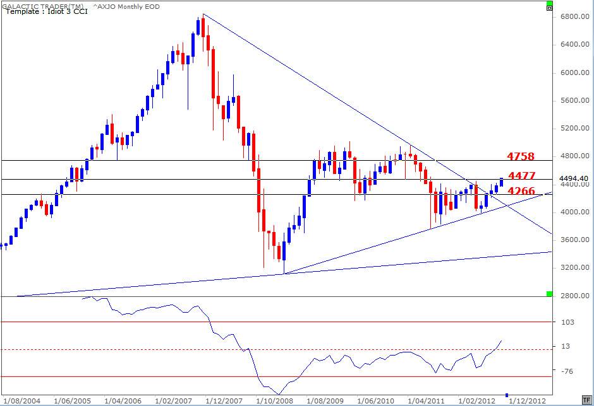Click the 1/08/2009 date label

[x=325, y=401]
